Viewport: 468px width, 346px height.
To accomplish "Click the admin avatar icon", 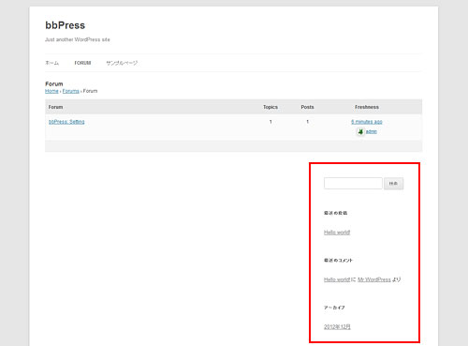I will pos(360,131).
